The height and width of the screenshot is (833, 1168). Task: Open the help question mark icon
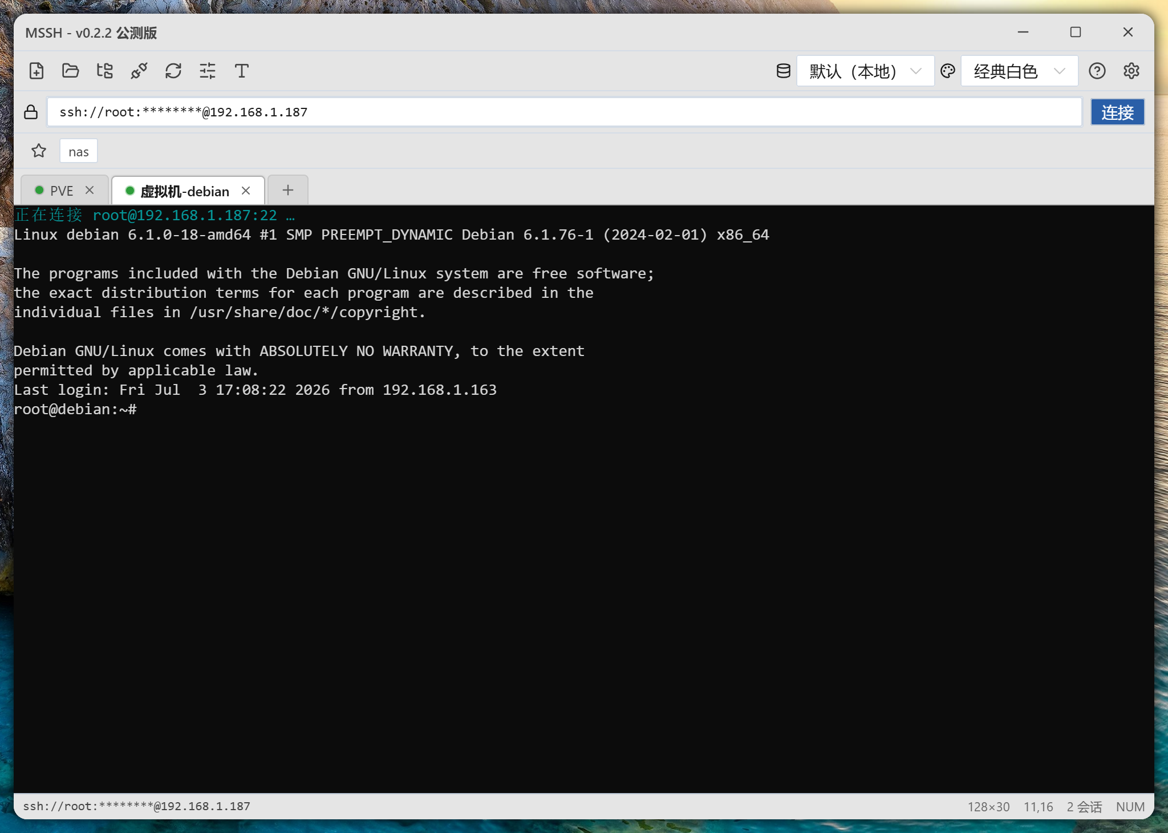point(1097,71)
